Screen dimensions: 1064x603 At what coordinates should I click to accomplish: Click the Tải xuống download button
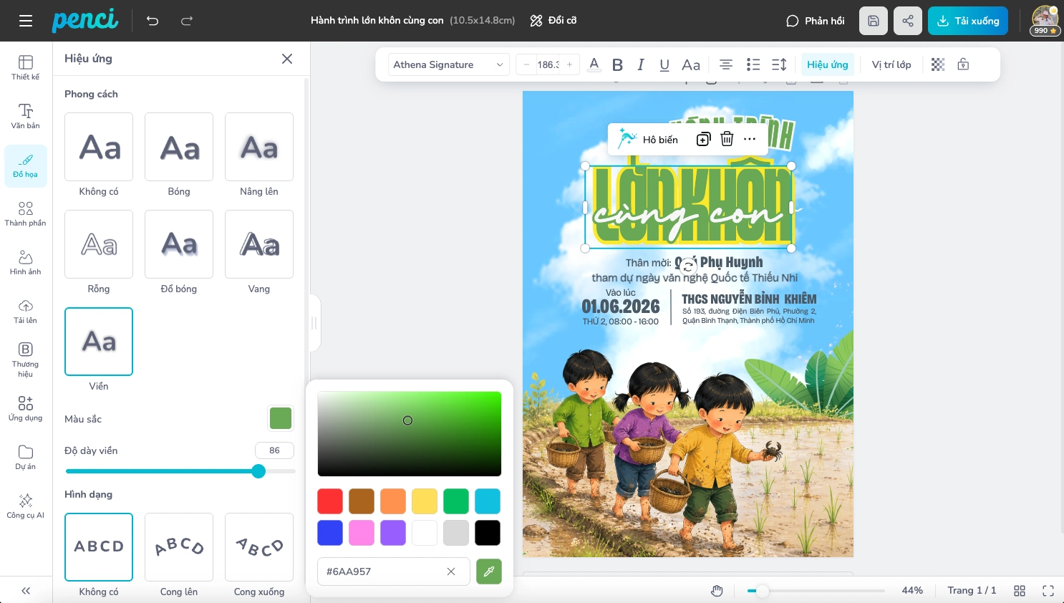(x=968, y=21)
